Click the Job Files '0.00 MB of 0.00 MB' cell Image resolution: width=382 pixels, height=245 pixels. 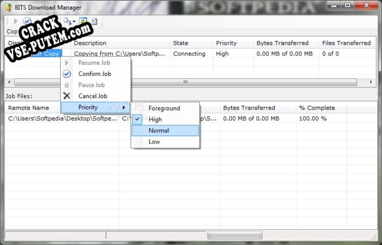click(251, 118)
